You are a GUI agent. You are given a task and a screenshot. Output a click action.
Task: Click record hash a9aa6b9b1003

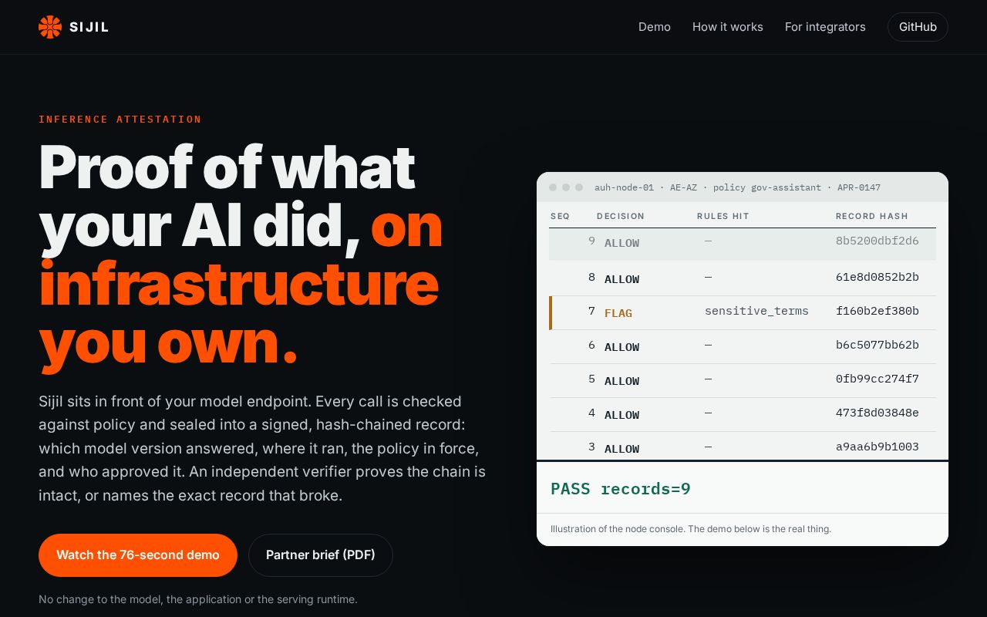[x=878, y=447]
